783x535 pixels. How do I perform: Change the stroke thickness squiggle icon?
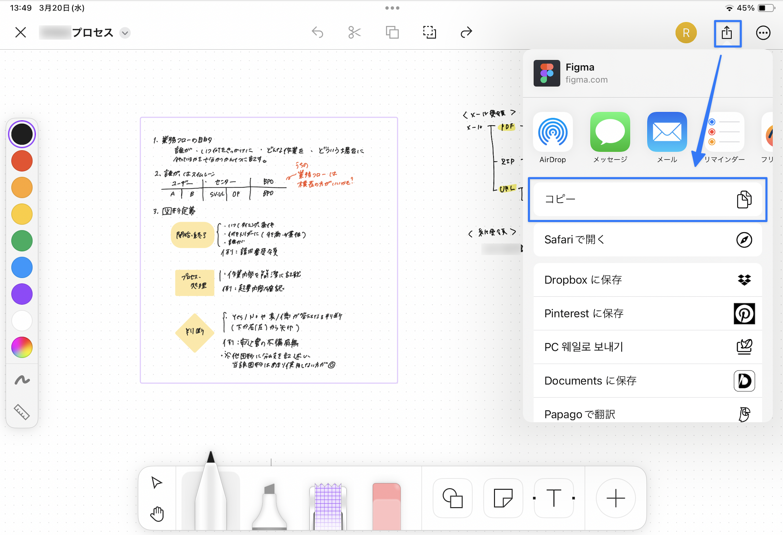22,380
